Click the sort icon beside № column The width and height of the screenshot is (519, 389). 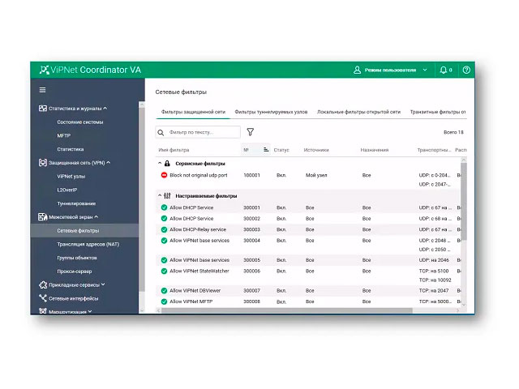(x=266, y=150)
